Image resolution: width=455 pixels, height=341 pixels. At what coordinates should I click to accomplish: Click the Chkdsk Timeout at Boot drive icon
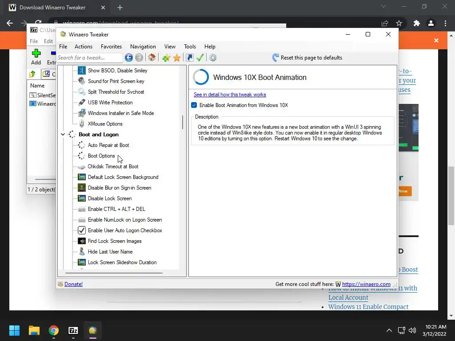pyautogui.click(x=82, y=167)
